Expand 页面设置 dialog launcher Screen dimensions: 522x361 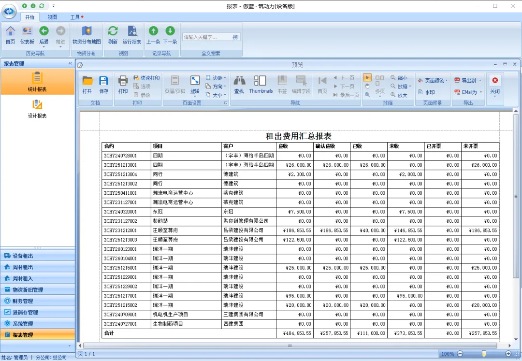click(226, 103)
